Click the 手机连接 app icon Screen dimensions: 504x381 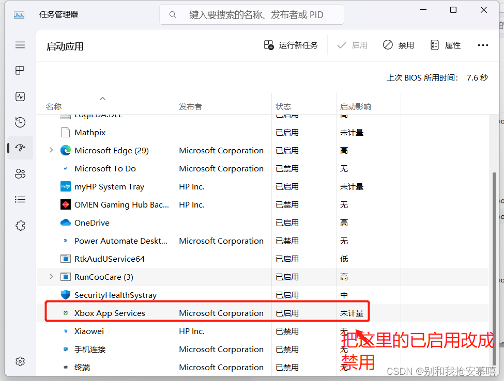tap(66, 349)
